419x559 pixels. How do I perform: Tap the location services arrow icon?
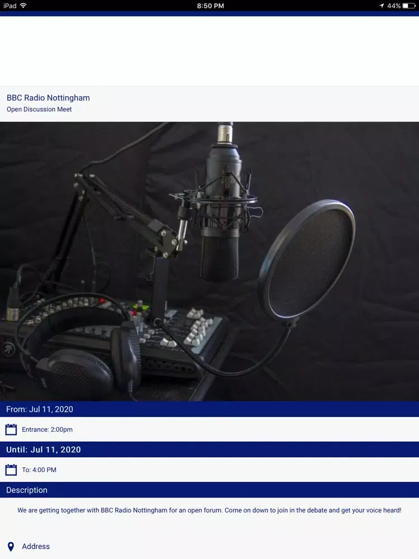(382, 6)
